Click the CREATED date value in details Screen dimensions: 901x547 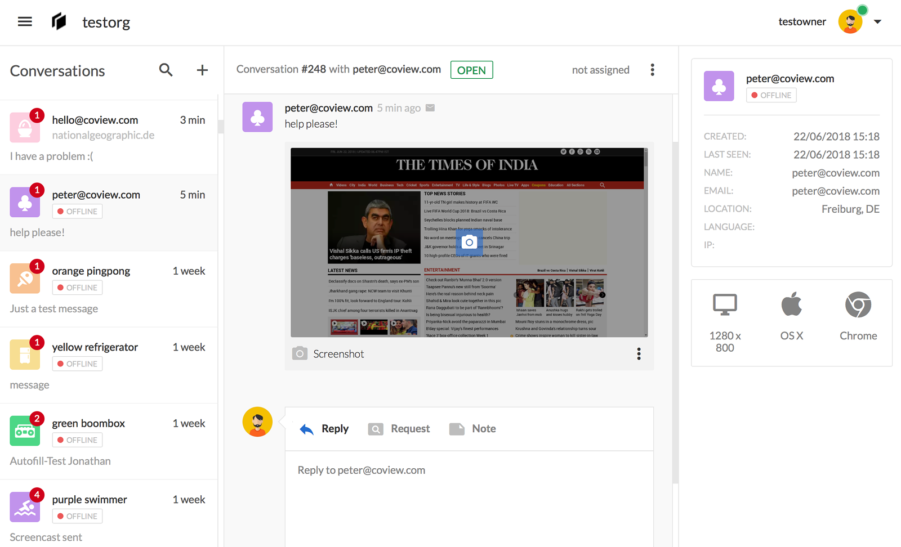tap(836, 137)
